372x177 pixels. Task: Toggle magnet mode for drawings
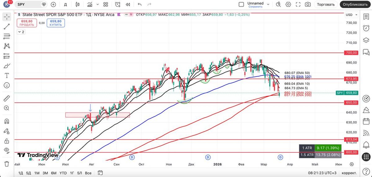[7, 121]
